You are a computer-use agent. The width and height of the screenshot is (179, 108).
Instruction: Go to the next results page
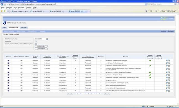[105, 94]
